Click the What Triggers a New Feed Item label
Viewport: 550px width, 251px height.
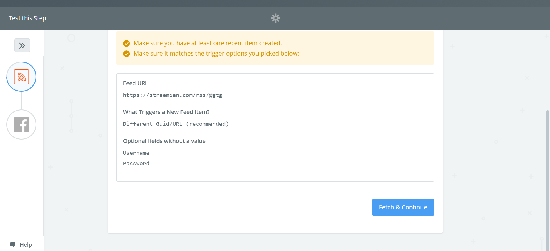166,112
